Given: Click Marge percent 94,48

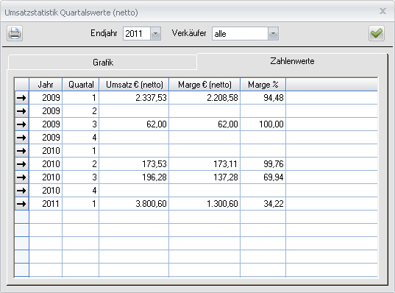Looking at the screenshot, I should (274, 98).
